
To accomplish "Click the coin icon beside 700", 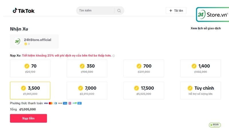I will click(139, 66).
